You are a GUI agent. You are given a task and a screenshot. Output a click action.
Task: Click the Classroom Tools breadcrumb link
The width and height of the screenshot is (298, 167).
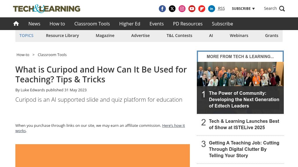52,55
